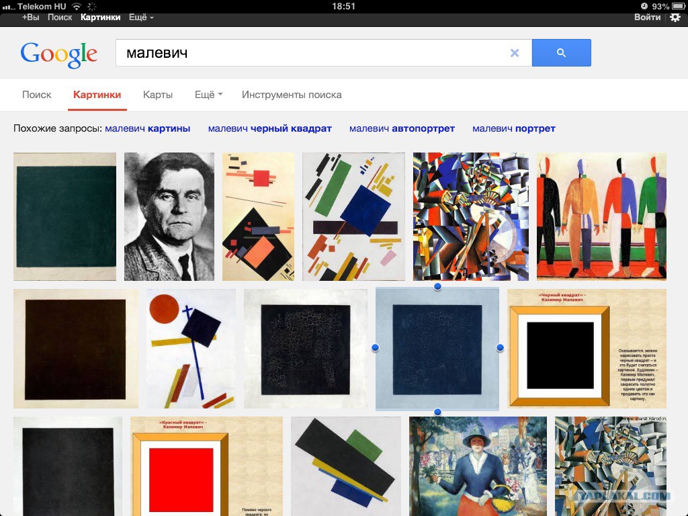Open the tilted black rectangle with green block thumbnail
The width and height of the screenshot is (688, 516).
coord(346,466)
